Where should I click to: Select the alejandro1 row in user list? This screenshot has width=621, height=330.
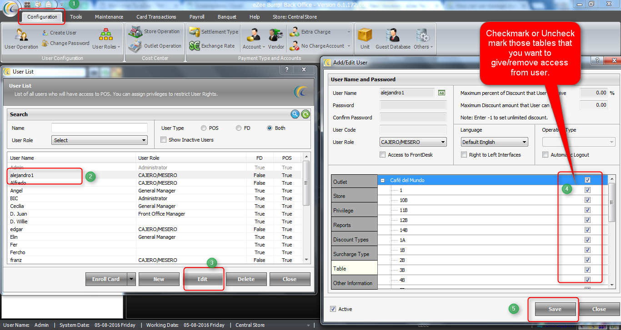(x=154, y=175)
